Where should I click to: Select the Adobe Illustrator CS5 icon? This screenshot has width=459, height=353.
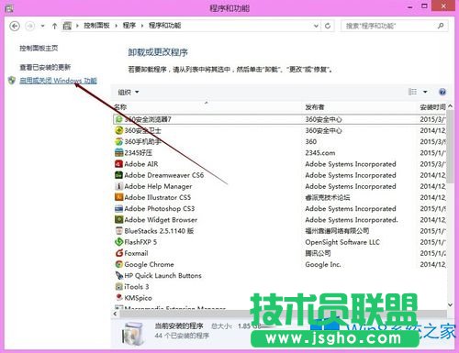coord(118,197)
